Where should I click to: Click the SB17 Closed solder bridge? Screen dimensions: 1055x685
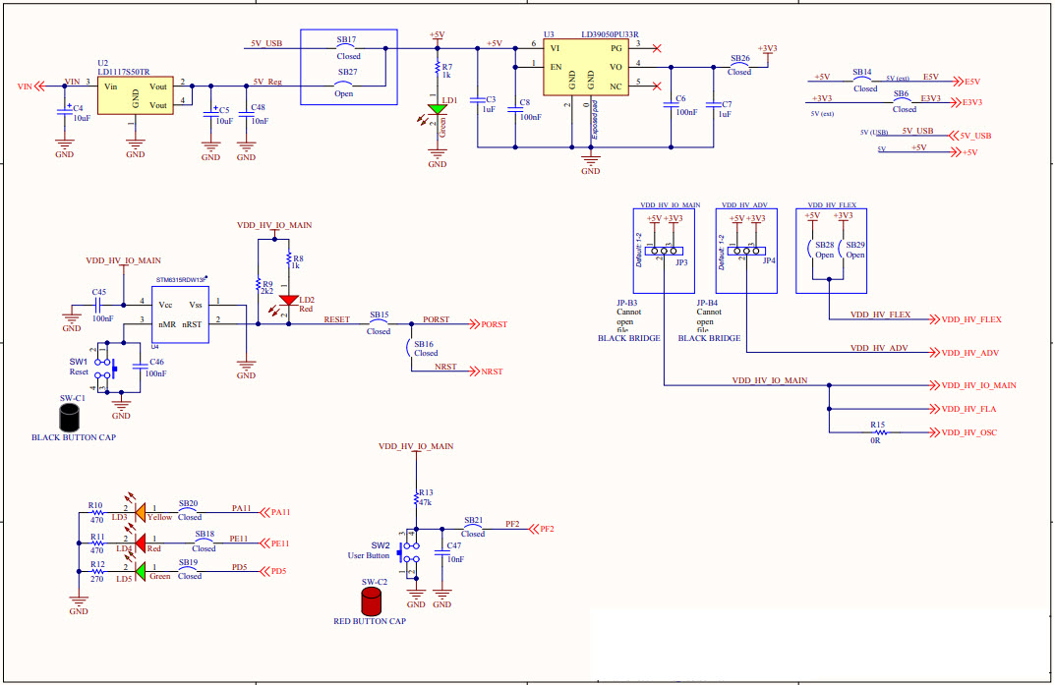coord(345,44)
